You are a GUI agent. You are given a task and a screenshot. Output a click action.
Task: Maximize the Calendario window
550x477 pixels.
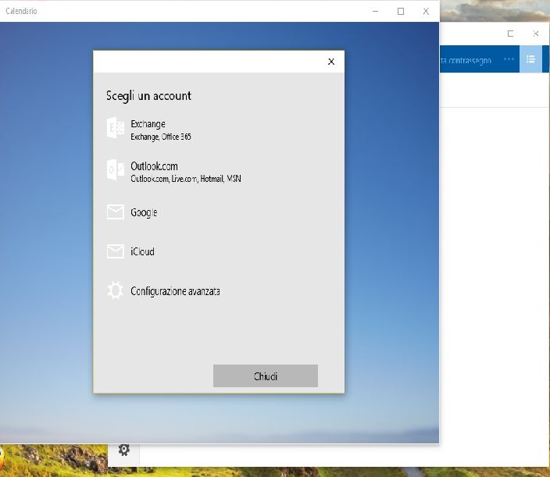coord(401,11)
